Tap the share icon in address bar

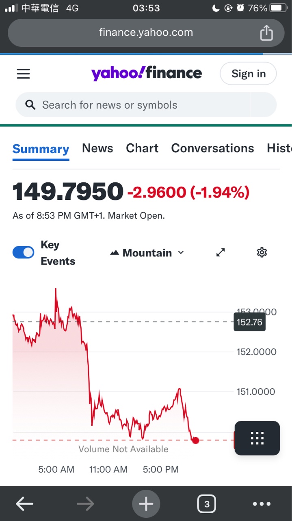(x=266, y=33)
